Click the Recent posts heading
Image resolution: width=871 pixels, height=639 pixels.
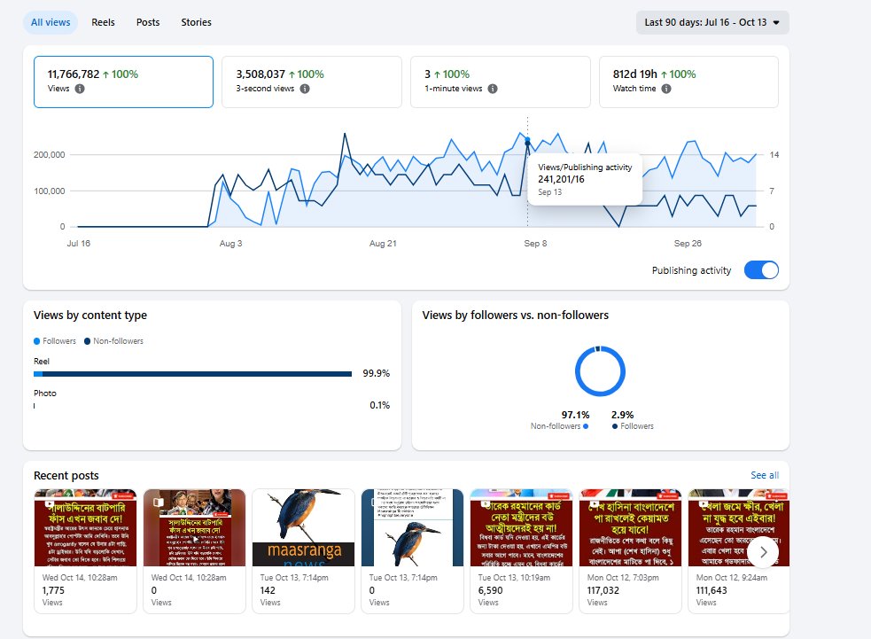66,476
